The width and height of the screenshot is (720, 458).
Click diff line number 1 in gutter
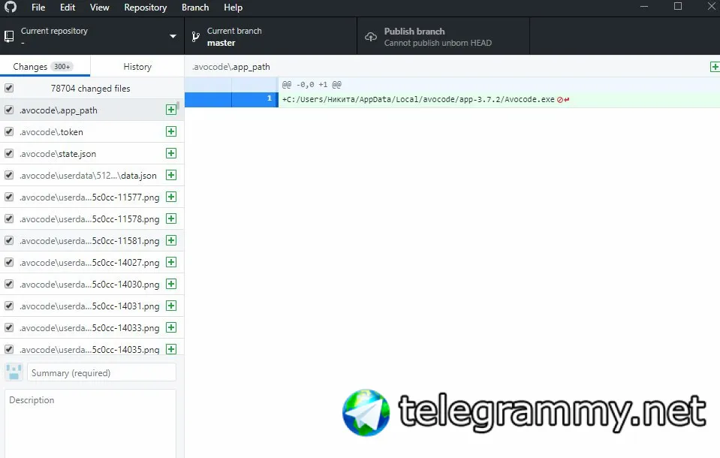[x=255, y=99]
